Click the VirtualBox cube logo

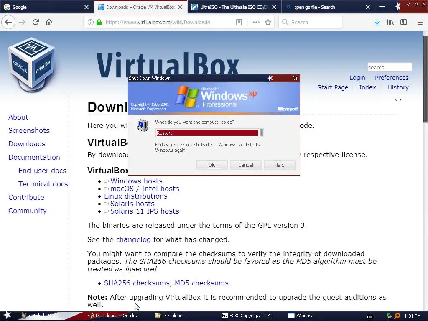(x=32, y=64)
